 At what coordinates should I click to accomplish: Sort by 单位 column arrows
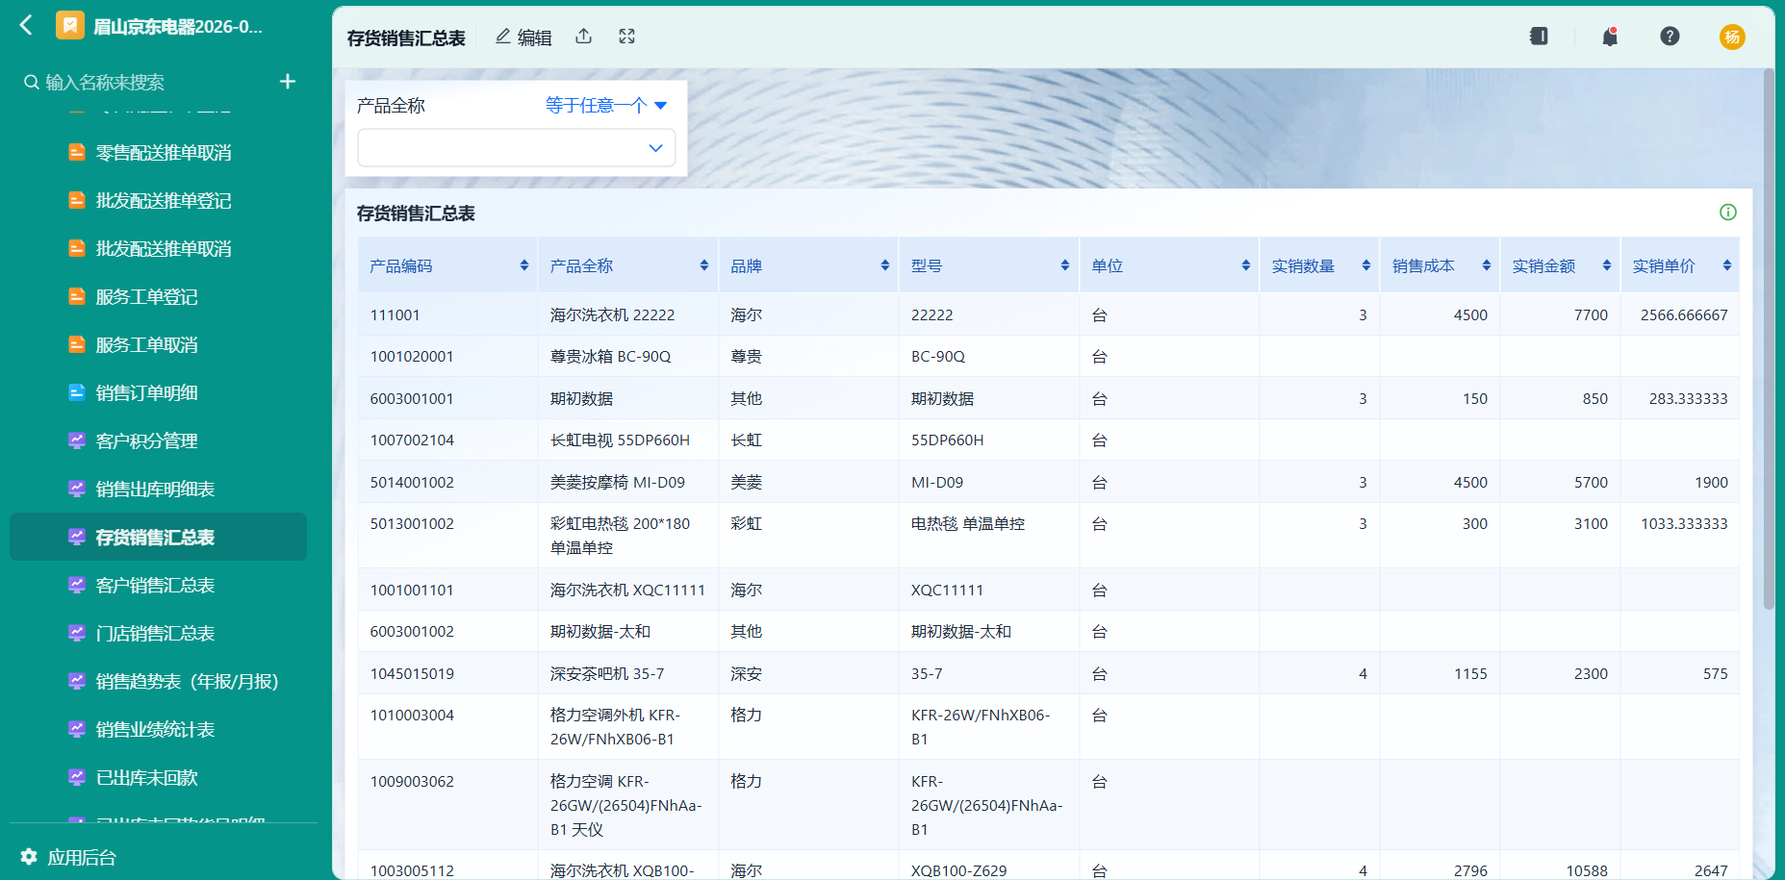[x=1245, y=265]
